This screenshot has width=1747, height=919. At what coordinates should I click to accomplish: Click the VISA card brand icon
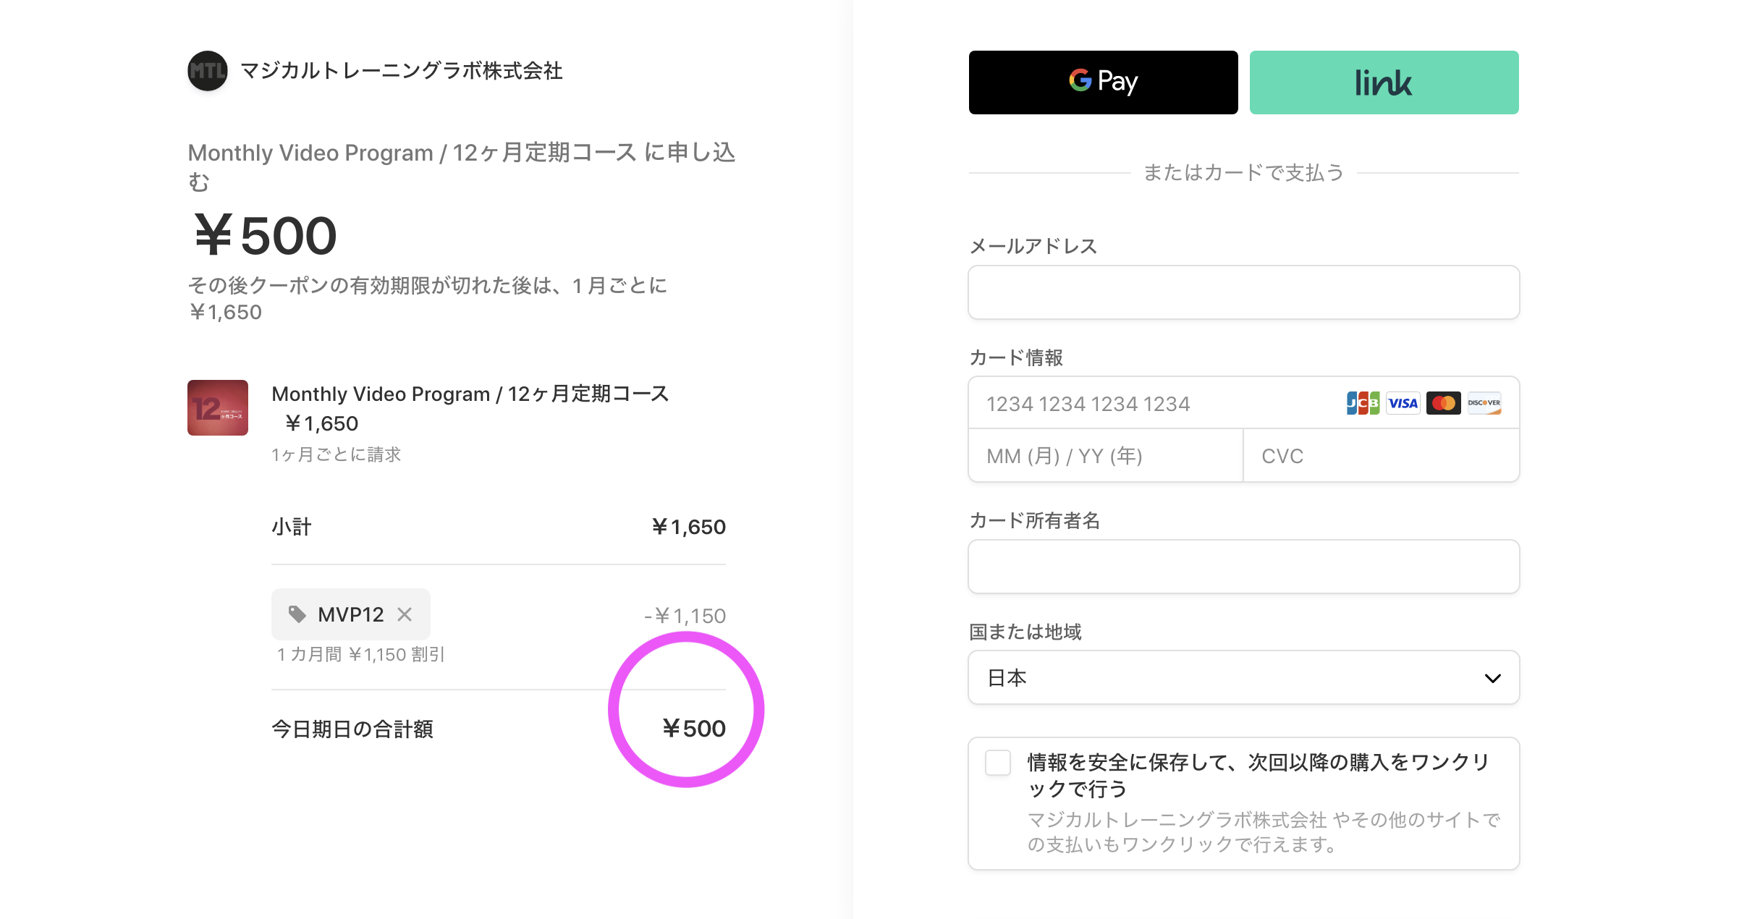(x=1403, y=403)
